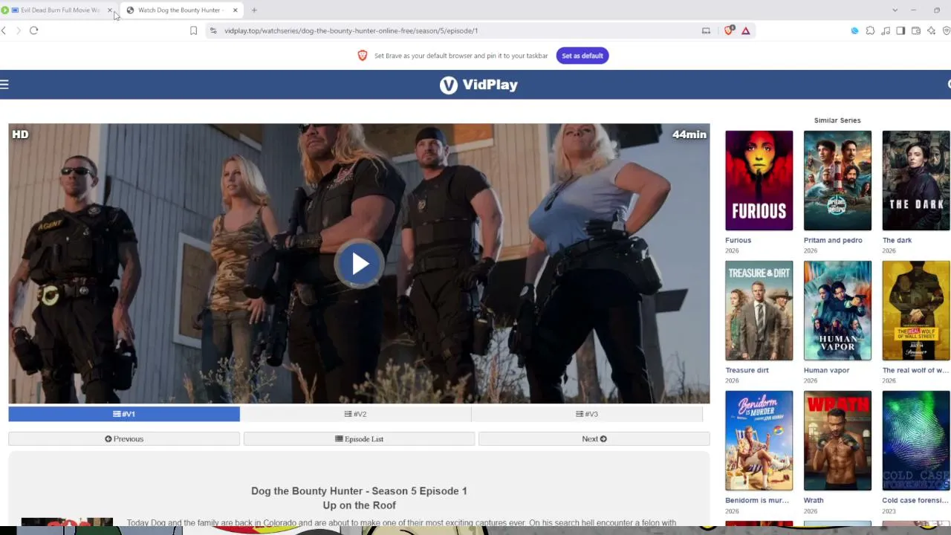Click the 'Cold case forensi...' title link

(x=915, y=500)
